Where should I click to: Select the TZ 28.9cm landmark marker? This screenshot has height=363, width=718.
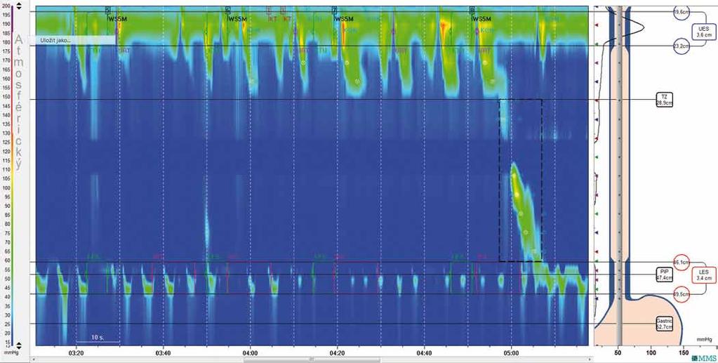[663, 100]
